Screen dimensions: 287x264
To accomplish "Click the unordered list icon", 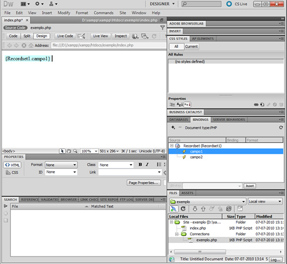I will (159, 165).
